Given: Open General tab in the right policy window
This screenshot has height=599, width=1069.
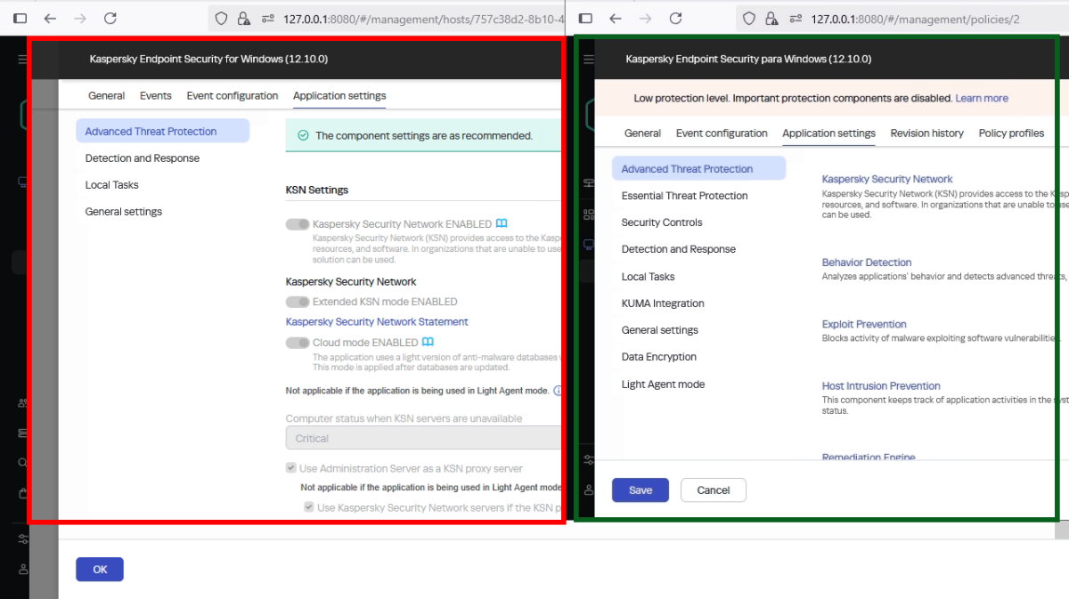Looking at the screenshot, I should click(642, 134).
